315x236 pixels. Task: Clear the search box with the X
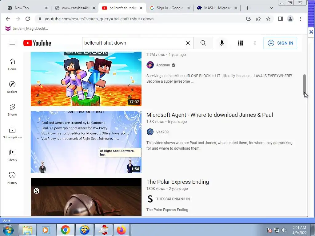(188, 43)
